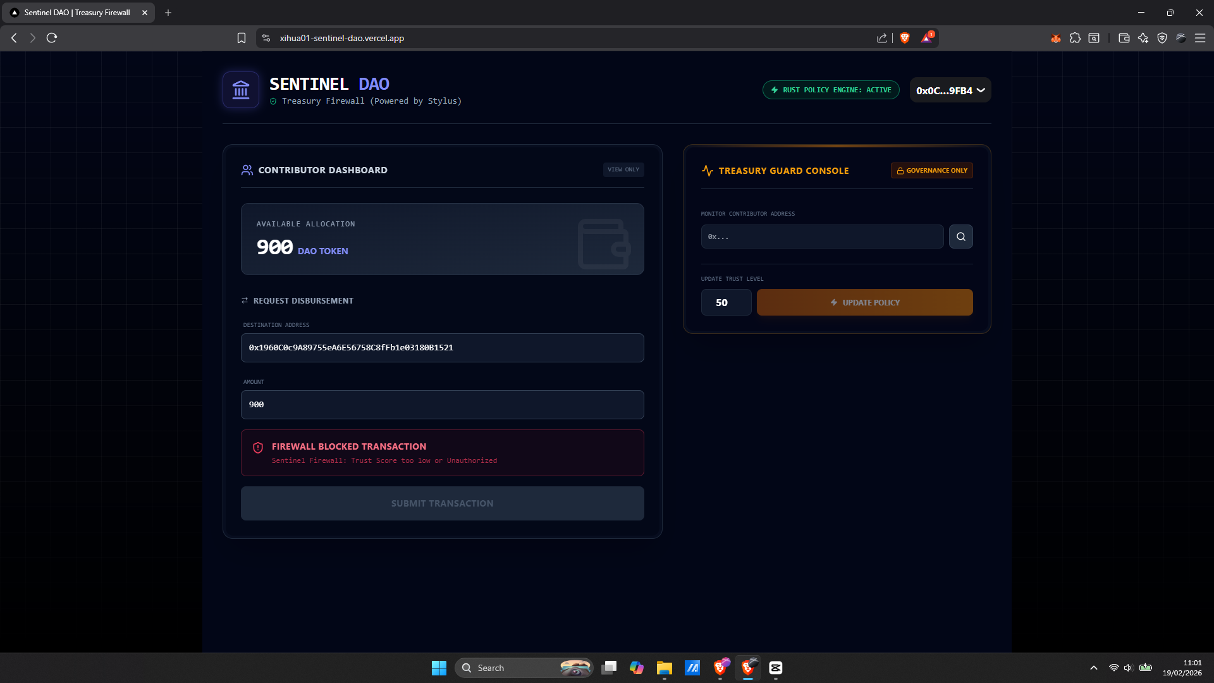Screen dimensions: 1214x683
Task: Click the Update Trust Level value field
Action: 726,302
